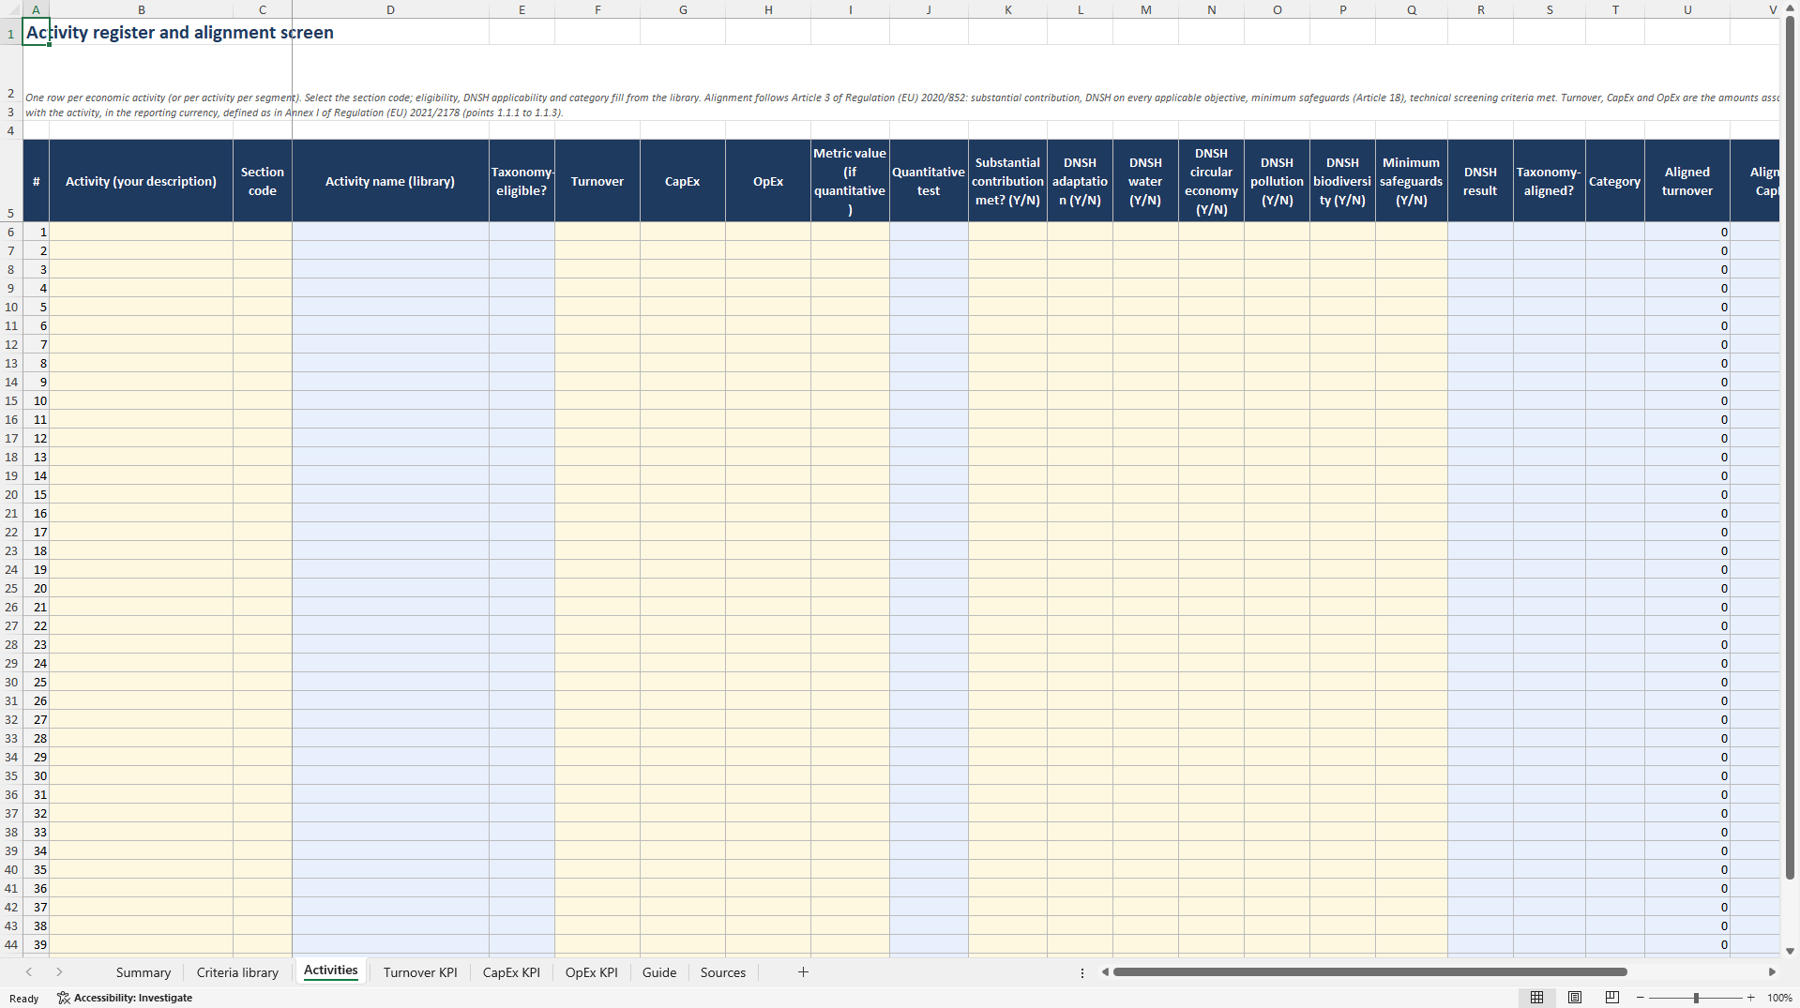Click the activity description cell for row #1

click(141, 232)
